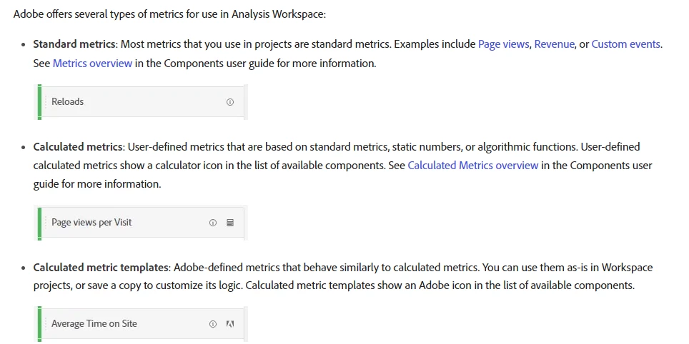
Task: Click green bar beside Page views per Visit
Action: [39, 223]
